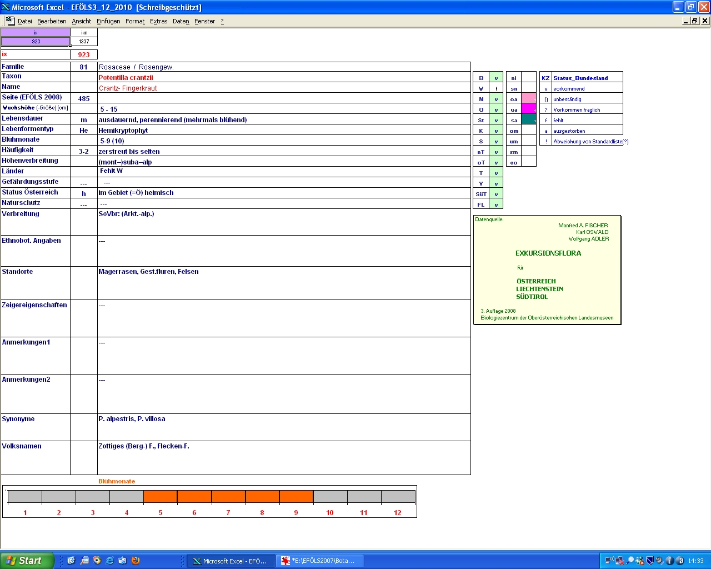This screenshot has height=569, width=711.
Task: Click the Windows Start button
Action: (x=27, y=561)
